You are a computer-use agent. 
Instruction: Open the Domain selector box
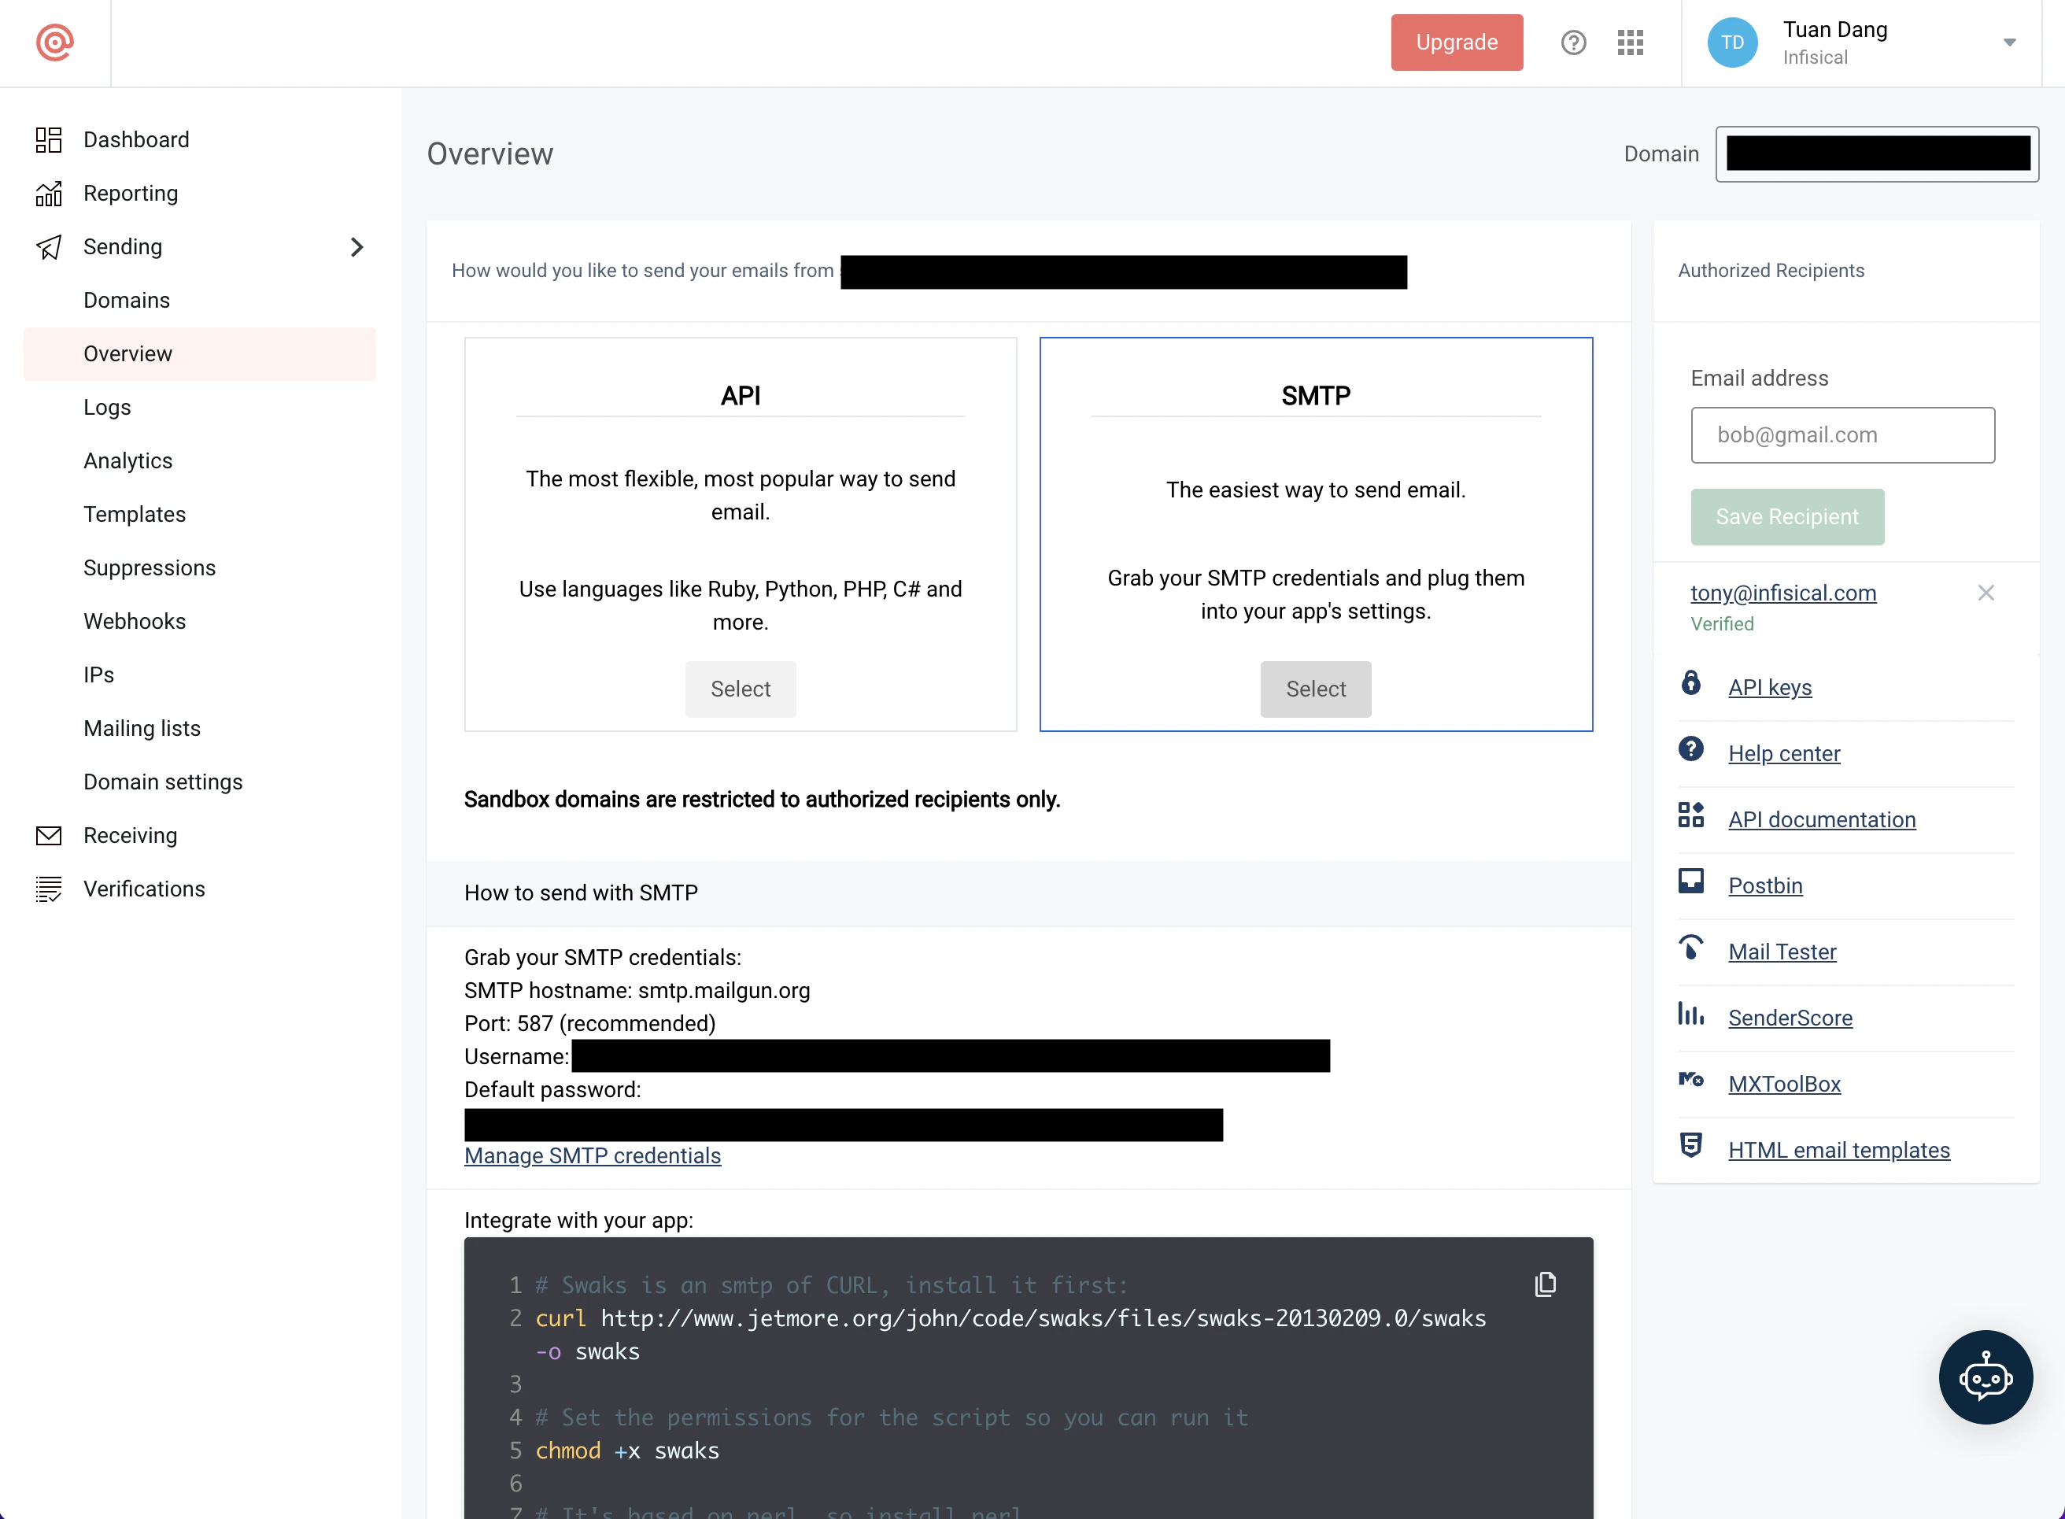click(1876, 154)
